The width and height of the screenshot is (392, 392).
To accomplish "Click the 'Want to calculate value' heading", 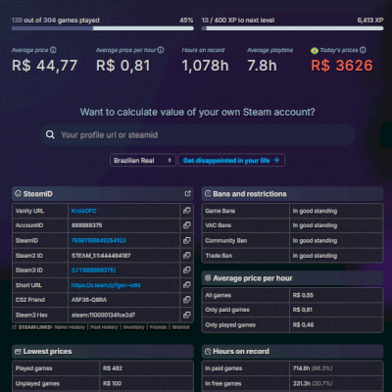I will pos(198,112).
